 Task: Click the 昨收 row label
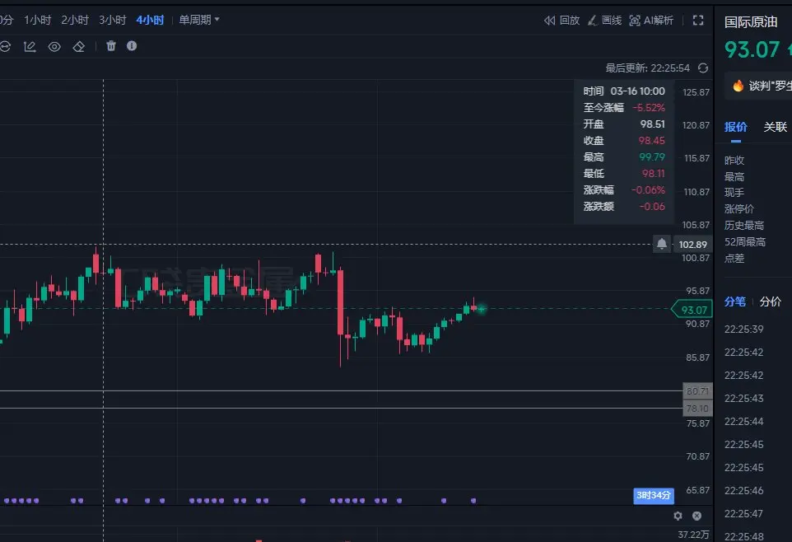pos(734,161)
